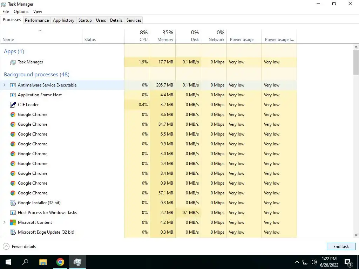
Task: Toggle sort direction arrow above Name
Action: 40,30
